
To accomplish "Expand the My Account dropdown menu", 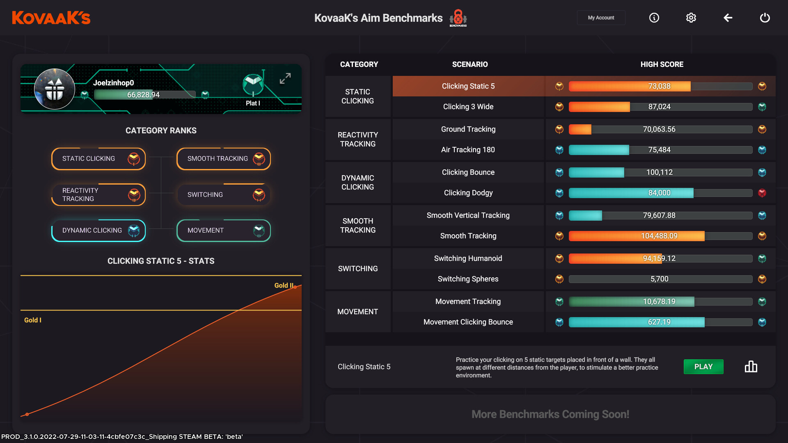I will tap(601, 17).
